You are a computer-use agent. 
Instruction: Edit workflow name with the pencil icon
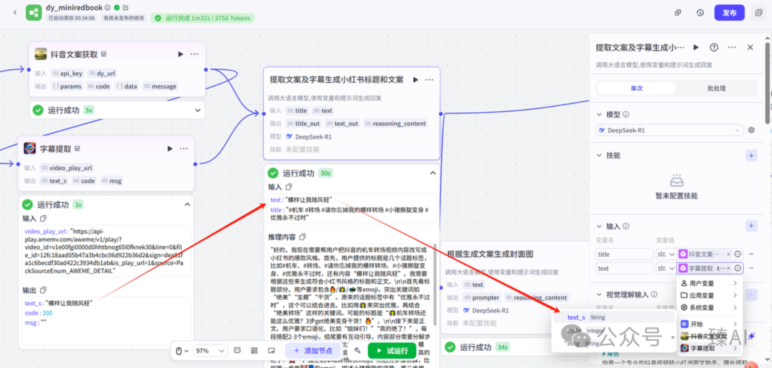[x=126, y=7]
